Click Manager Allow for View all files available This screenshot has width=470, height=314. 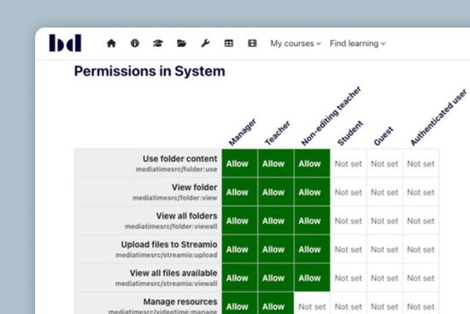click(239, 278)
